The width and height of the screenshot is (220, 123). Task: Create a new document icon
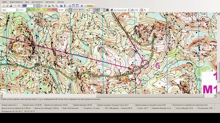(3, 6)
